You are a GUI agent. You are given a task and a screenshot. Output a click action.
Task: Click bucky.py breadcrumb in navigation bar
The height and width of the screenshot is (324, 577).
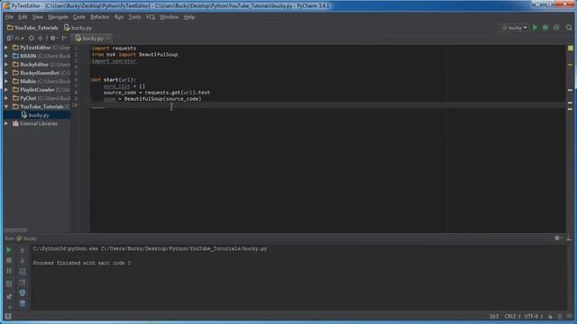pyautogui.click(x=78, y=28)
